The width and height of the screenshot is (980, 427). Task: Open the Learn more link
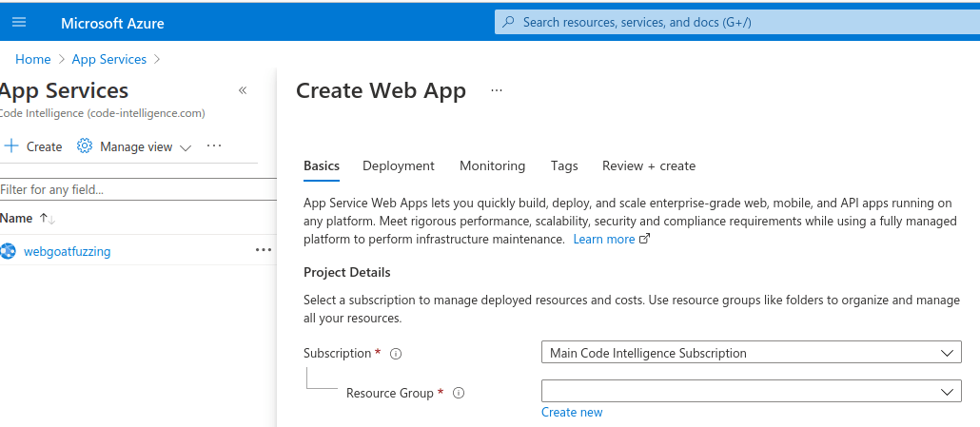604,239
